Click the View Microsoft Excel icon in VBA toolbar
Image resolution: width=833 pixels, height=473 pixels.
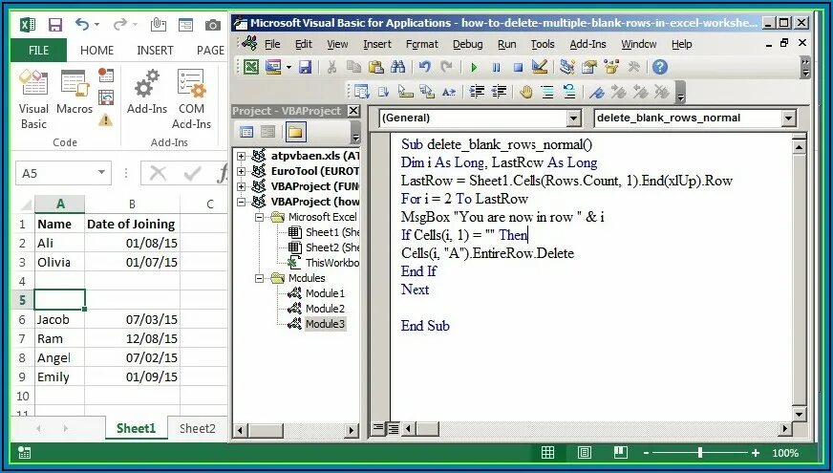tap(250, 67)
